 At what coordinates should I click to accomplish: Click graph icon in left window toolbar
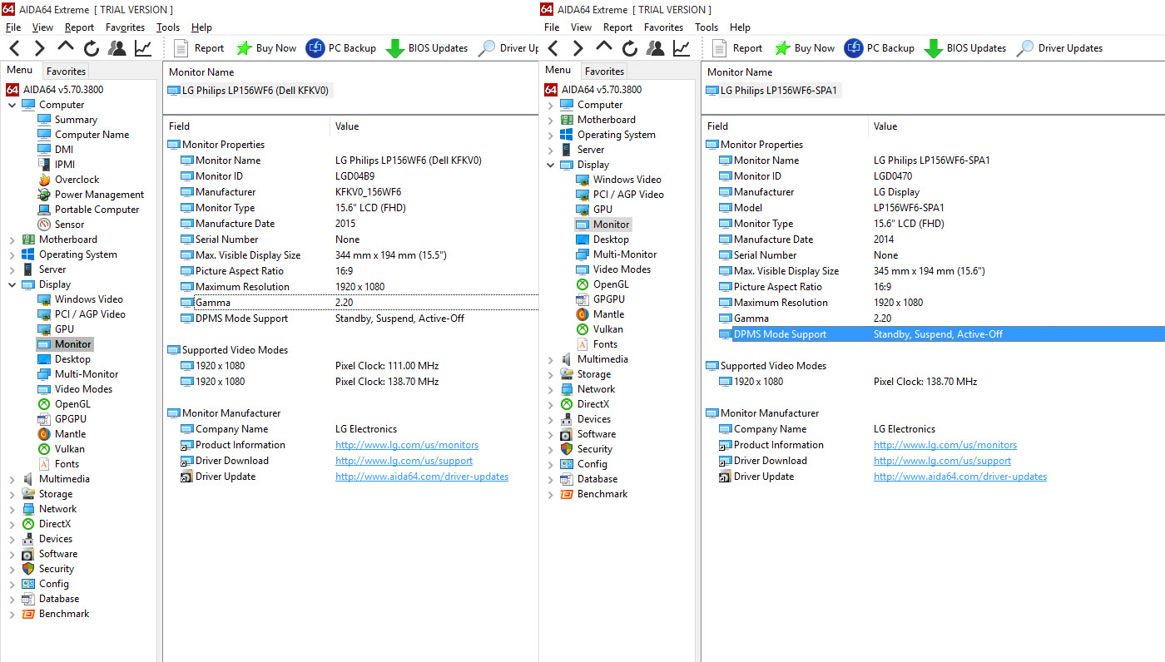(143, 48)
